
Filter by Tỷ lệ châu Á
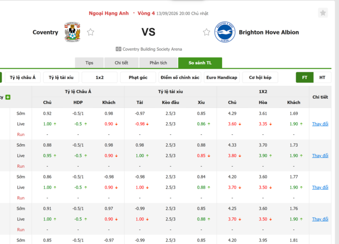tap(23, 77)
